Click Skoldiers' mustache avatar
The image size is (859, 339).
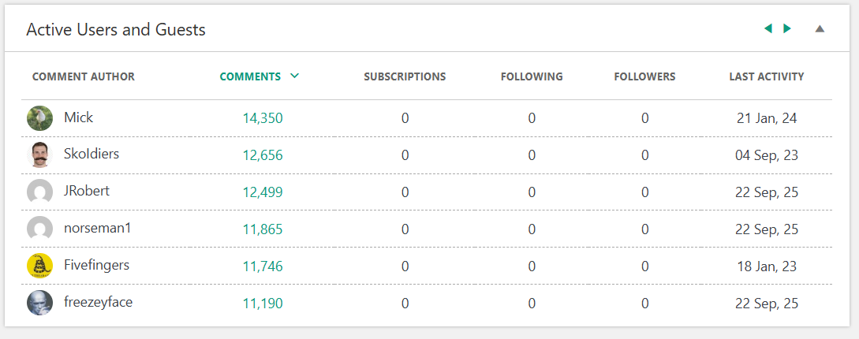coord(39,155)
